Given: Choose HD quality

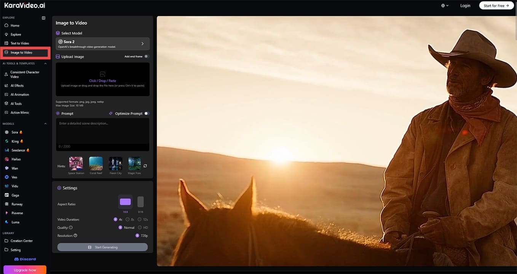Looking at the screenshot, I should point(140,227).
